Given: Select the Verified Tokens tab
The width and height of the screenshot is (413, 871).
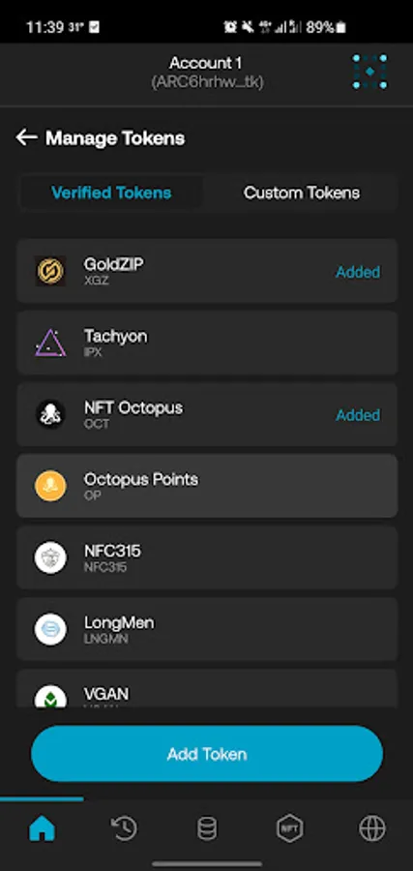Looking at the screenshot, I should (x=111, y=193).
